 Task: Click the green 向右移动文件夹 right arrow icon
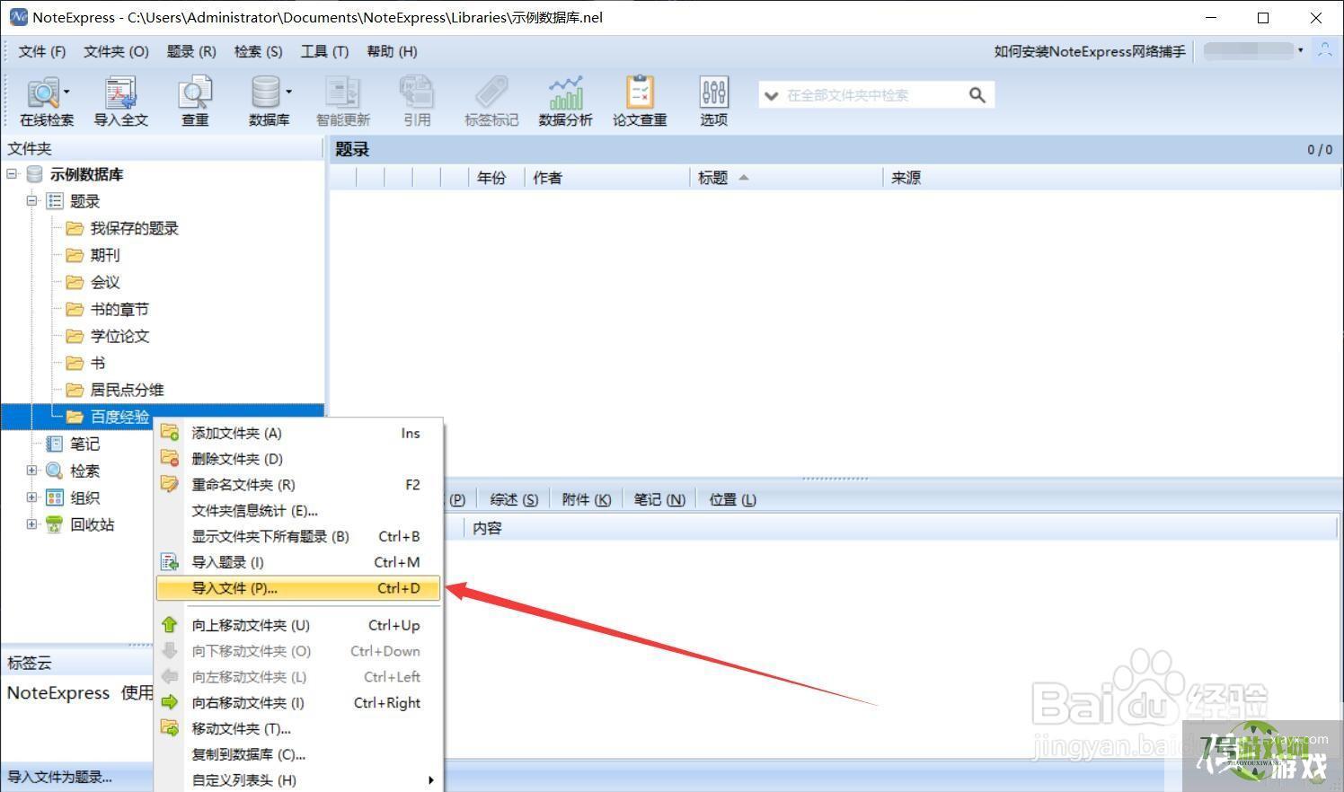[170, 702]
